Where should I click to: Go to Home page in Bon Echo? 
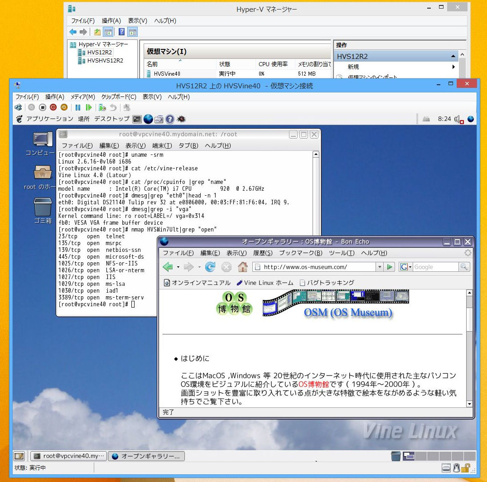tap(242, 267)
